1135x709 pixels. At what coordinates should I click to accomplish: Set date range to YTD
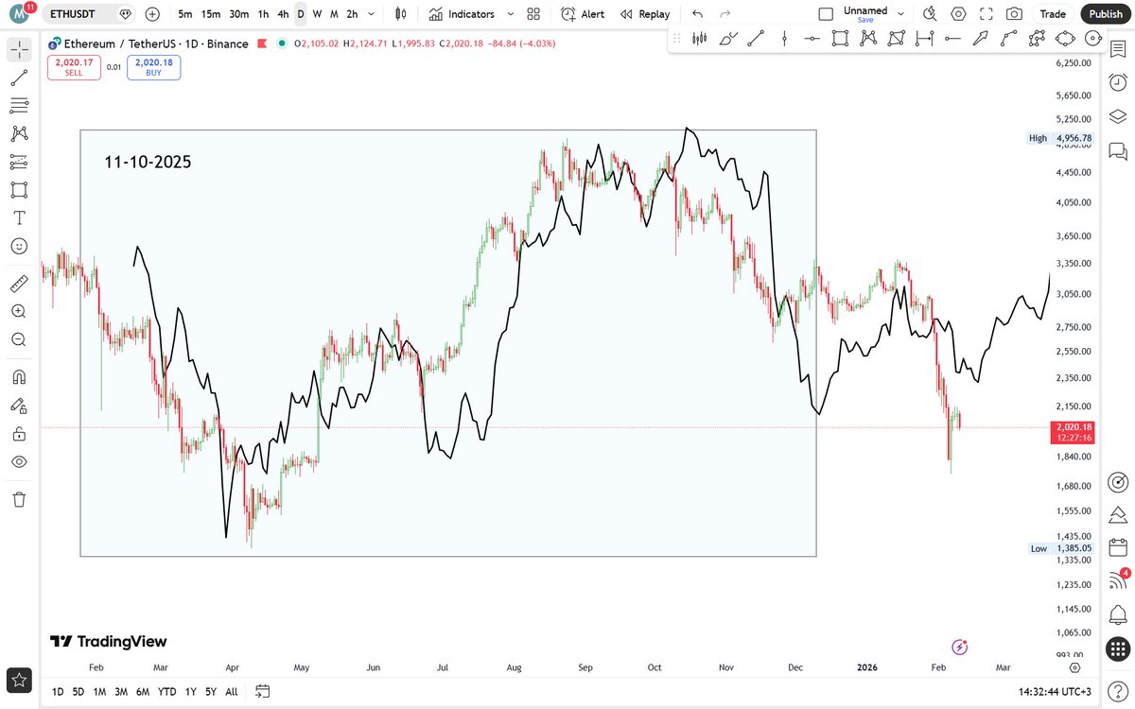click(x=166, y=692)
